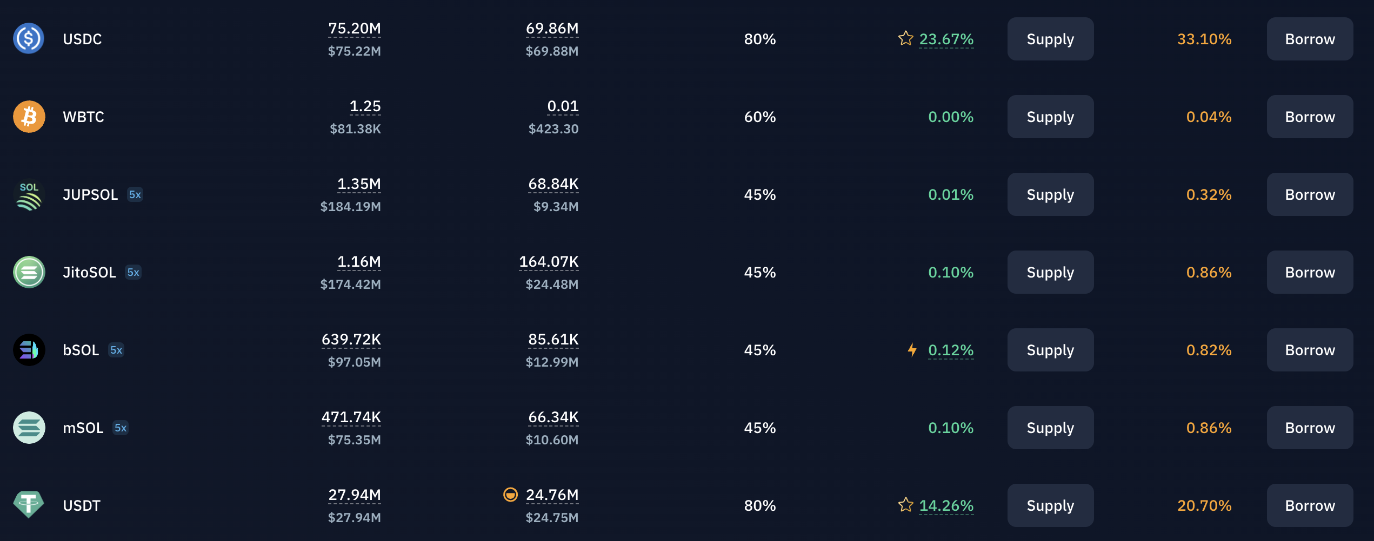Screen dimensions: 1374x541
Task: Click the 68.84K JUPSOL borrow value
Action: pos(553,184)
